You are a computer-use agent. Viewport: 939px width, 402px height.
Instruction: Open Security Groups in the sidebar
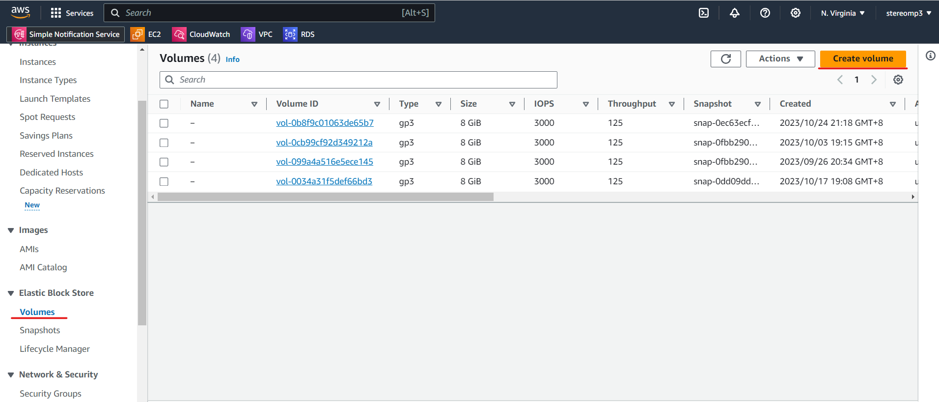[51, 394]
